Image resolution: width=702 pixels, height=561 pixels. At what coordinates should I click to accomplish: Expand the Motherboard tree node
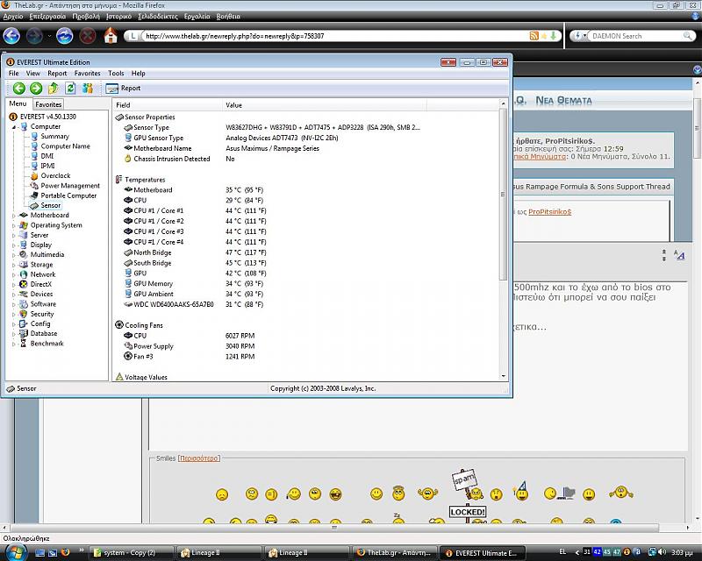(x=13, y=216)
